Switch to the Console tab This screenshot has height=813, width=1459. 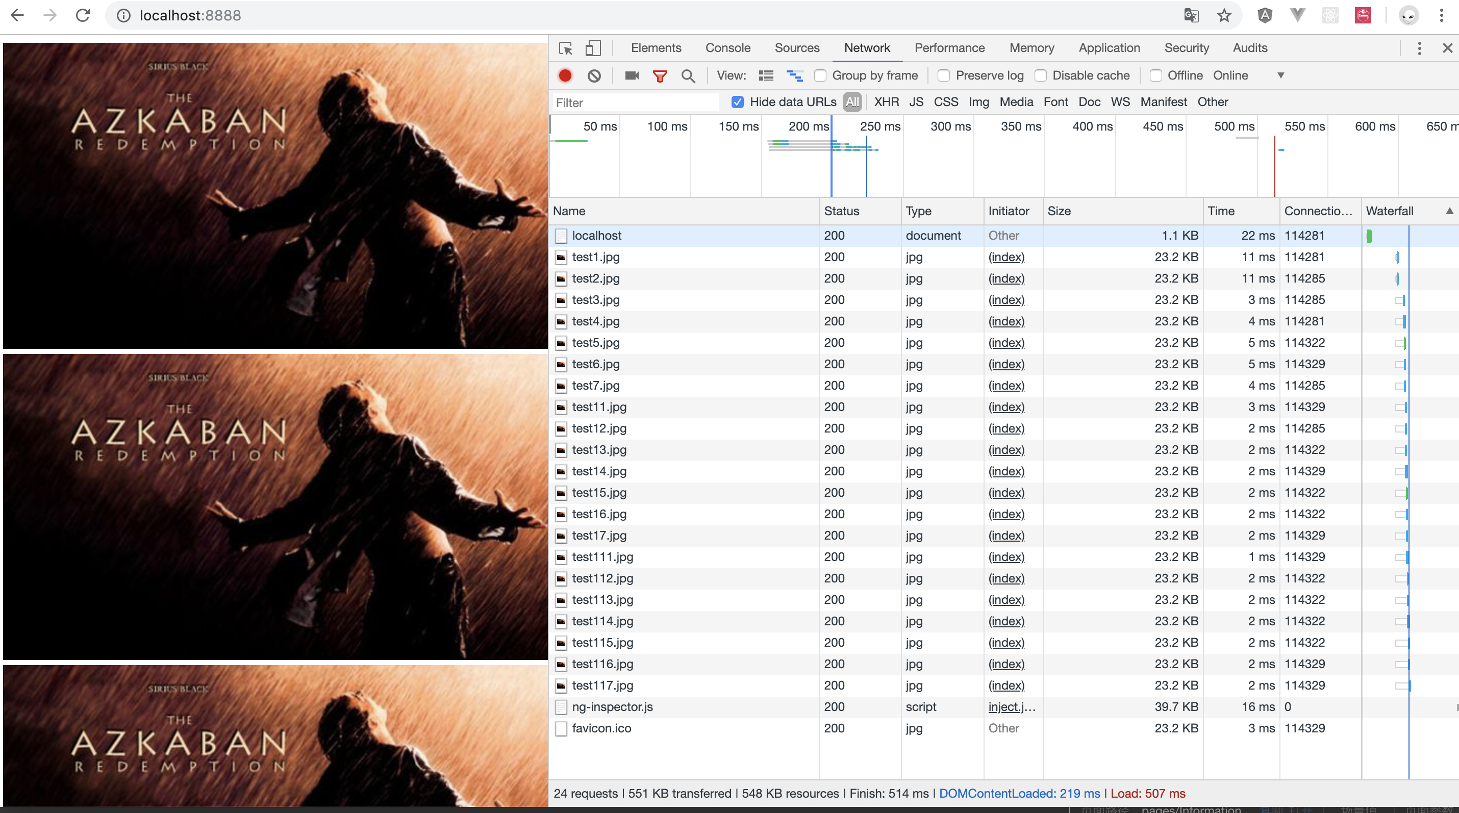727,48
